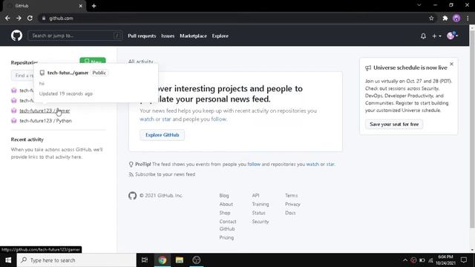Screen dimensions: 475x267
Task: Click the ProTip lightbulb icon
Action: [x=131, y=165]
